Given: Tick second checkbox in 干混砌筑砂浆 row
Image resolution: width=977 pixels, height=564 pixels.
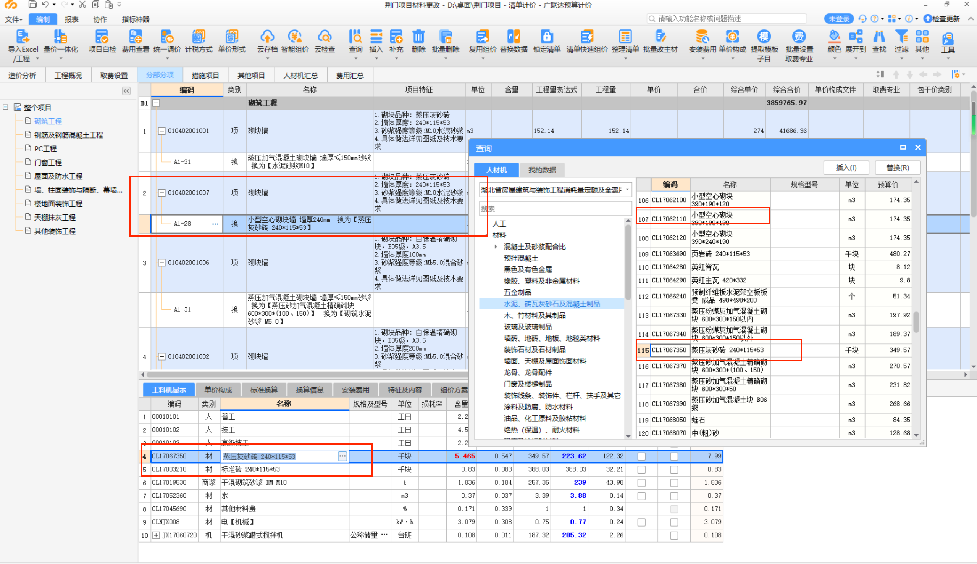Looking at the screenshot, I should (x=674, y=483).
